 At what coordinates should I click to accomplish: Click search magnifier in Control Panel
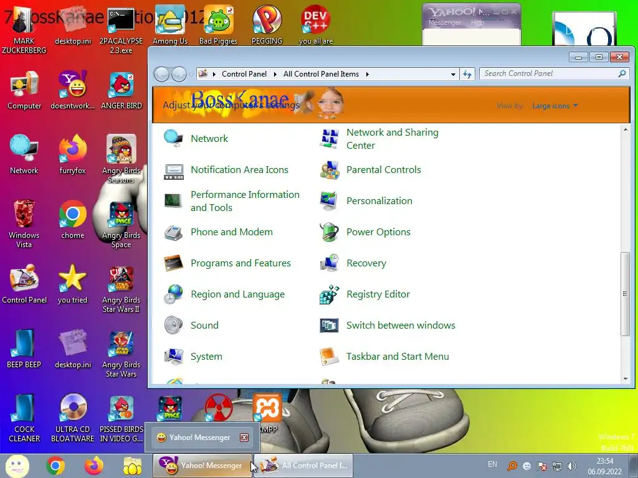click(x=622, y=73)
